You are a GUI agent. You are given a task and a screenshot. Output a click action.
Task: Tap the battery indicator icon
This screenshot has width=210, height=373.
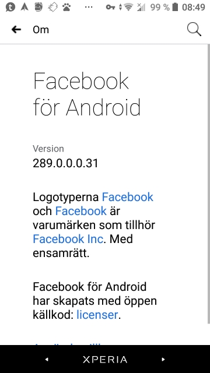(x=175, y=7)
